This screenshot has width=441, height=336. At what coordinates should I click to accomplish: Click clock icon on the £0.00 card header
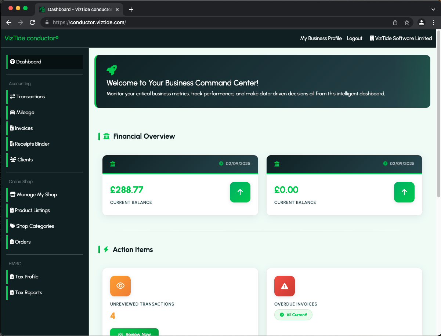coord(385,164)
